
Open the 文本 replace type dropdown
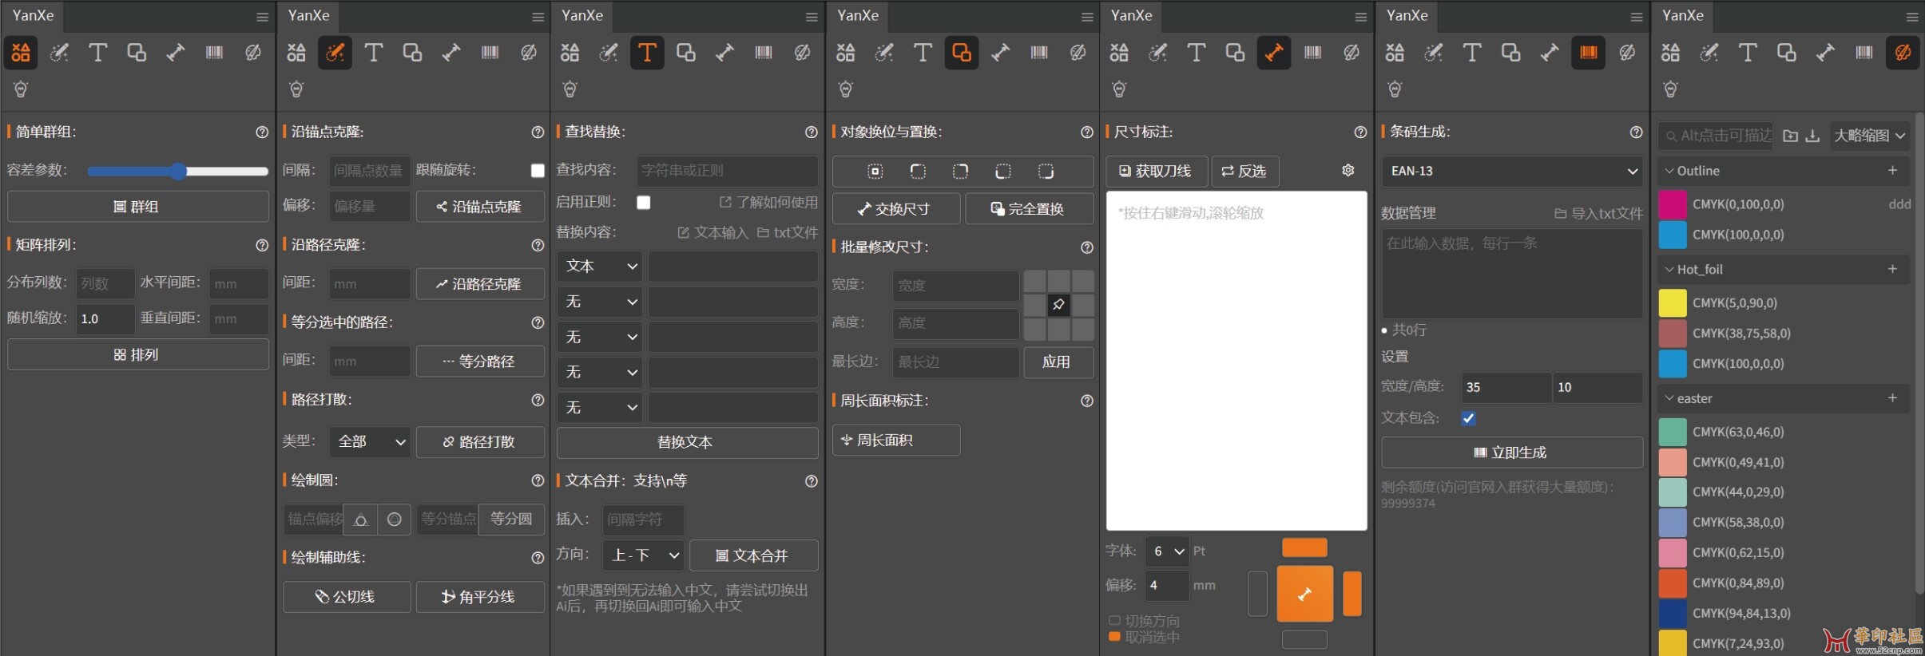600,267
